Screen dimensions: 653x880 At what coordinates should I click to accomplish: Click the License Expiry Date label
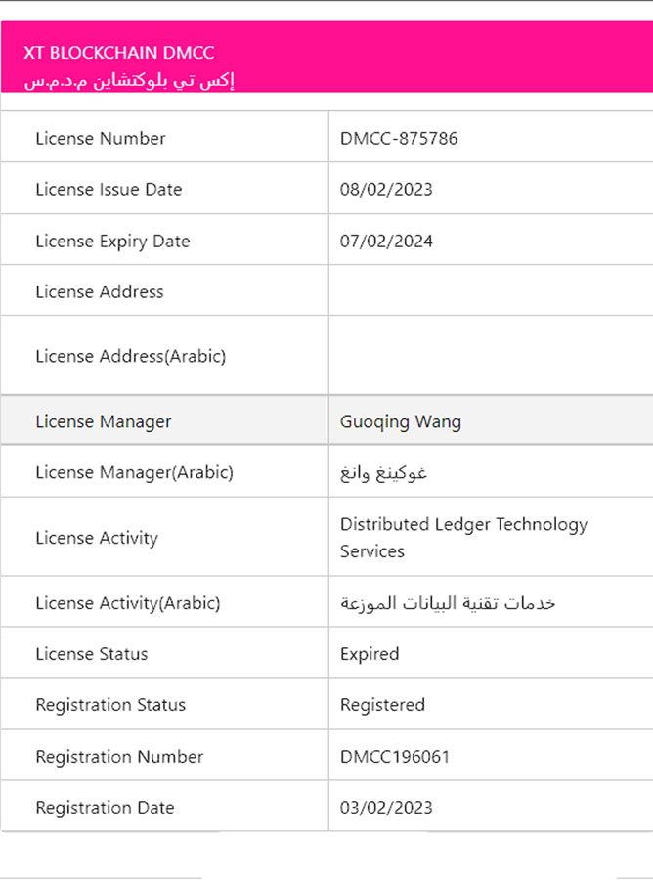click(x=112, y=242)
